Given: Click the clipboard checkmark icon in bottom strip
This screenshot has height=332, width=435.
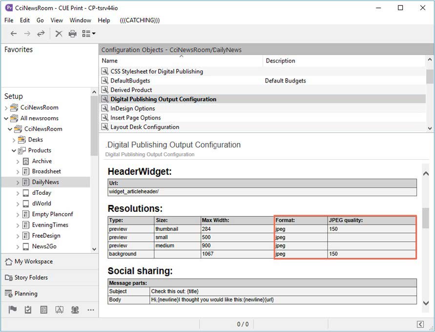Looking at the screenshot, I should click(x=28, y=310).
